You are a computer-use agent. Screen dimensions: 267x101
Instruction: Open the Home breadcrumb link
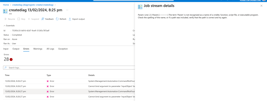click(6, 5)
